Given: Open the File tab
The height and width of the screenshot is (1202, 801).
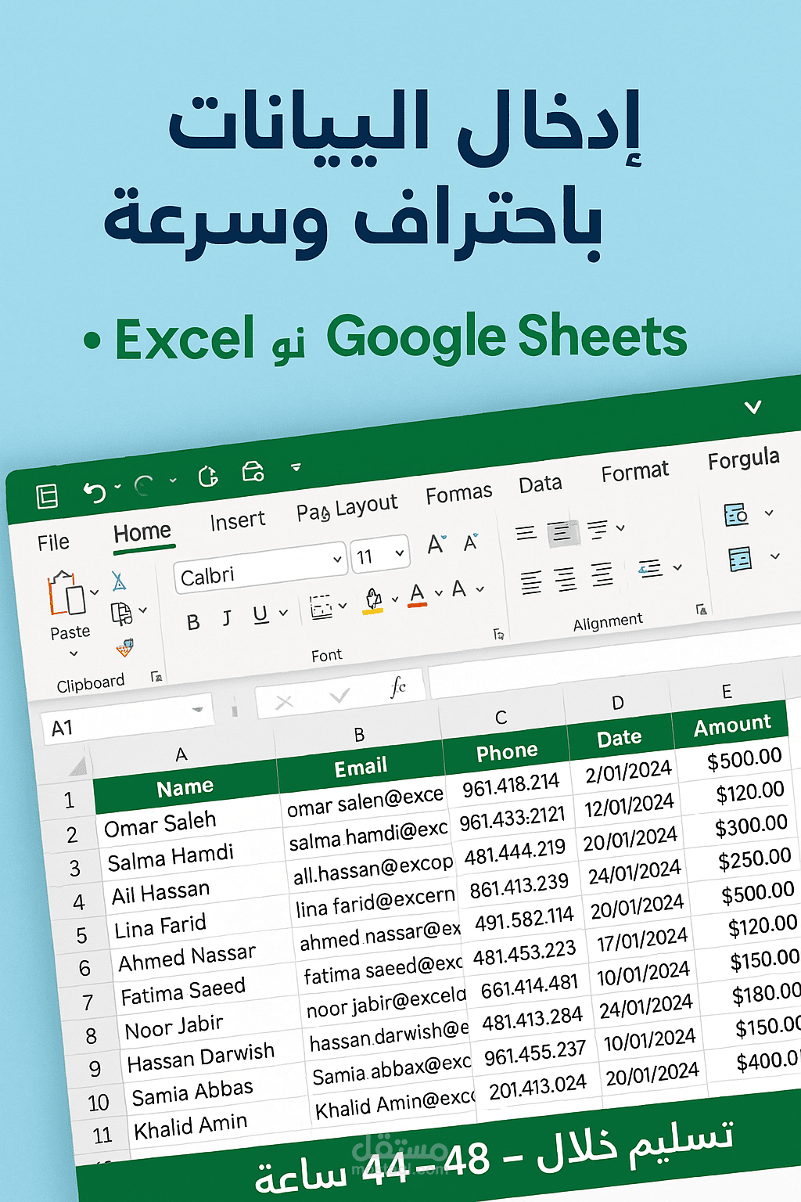Looking at the screenshot, I should tap(53, 542).
